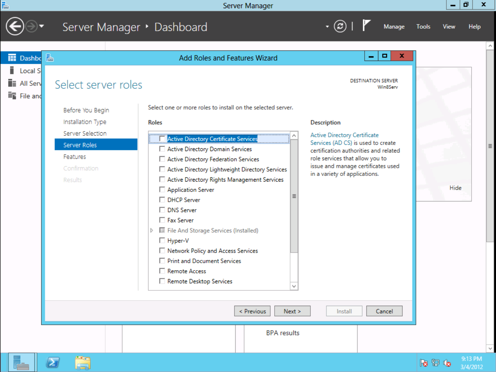Enable the Hyper-V role checkbox
496x372 pixels.
coord(162,240)
